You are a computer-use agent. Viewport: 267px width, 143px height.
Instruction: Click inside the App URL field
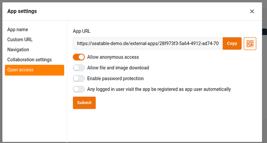coord(148,44)
